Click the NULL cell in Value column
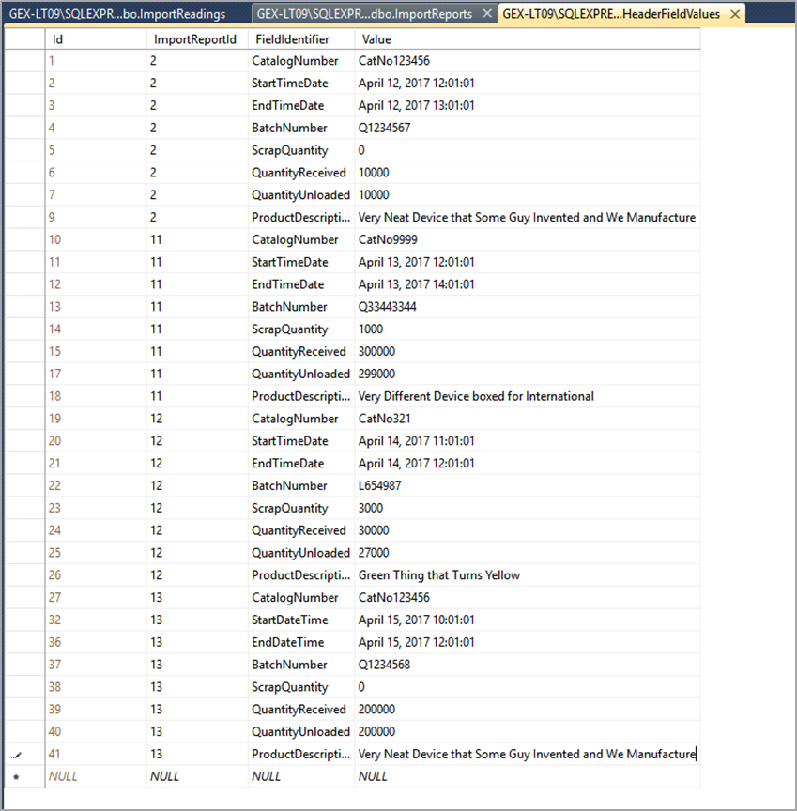The image size is (797, 811). click(x=528, y=776)
